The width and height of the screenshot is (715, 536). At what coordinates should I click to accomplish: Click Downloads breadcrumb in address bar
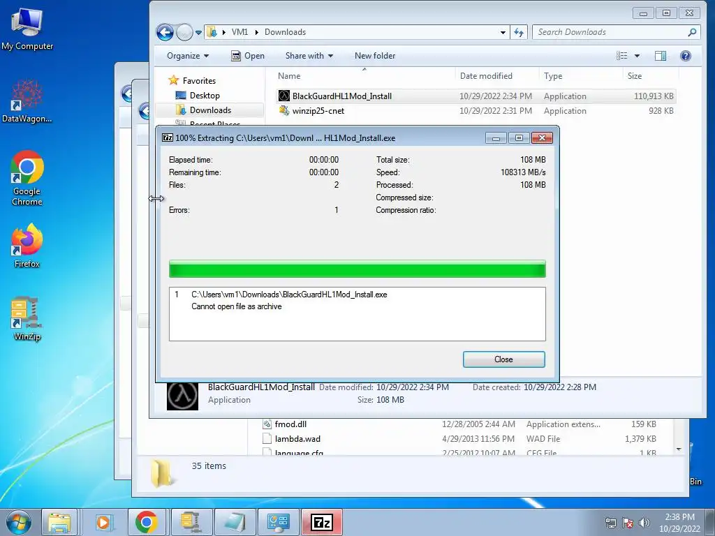[x=285, y=32]
